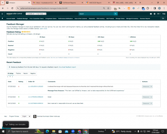The image size is (167, 134).
Task: Open the Chrome profile avatar
Action: tap(159, 8)
